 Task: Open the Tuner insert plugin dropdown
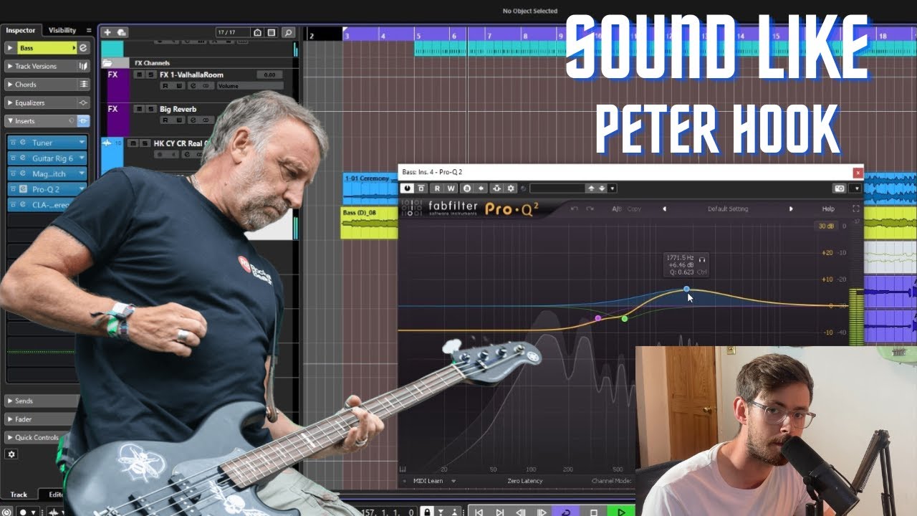82,143
